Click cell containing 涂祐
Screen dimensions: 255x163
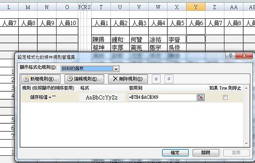(158, 39)
